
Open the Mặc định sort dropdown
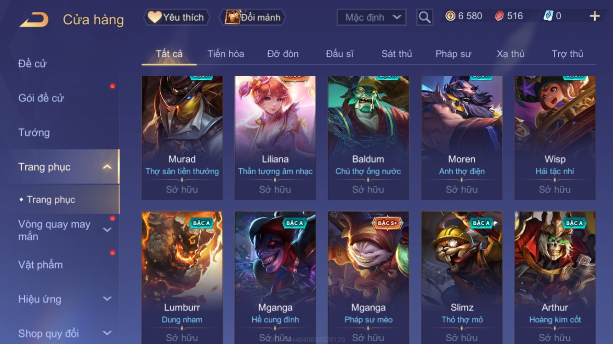coord(372,17)
